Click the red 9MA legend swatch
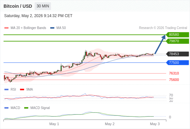This screenshot has width=190, height=129. tap(22, 89)
